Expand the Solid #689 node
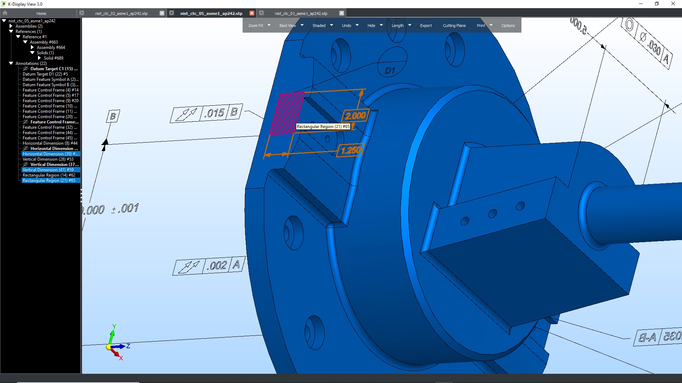This screenshot has width=682, height=383. [39, 58]
